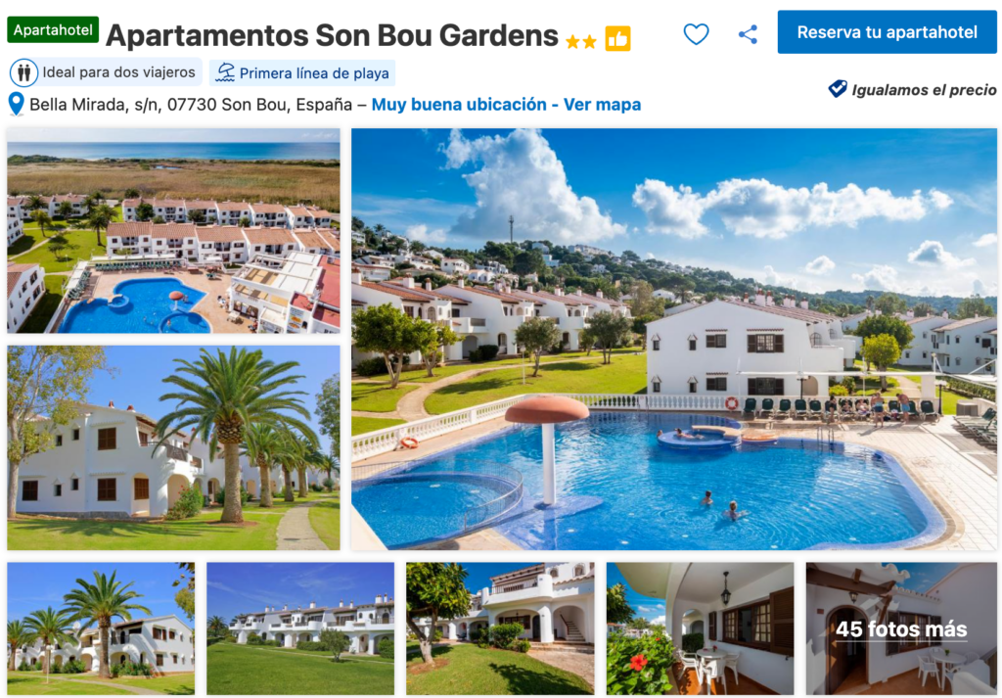Image resolution: width=1002 pixels, height=698 pixels.
Task: Click the two yellow rating stars
Action: pos(581,42)
